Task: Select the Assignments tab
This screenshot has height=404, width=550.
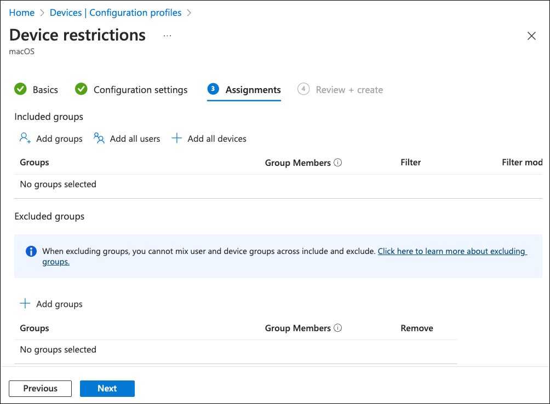Action: tap(253, 90)
